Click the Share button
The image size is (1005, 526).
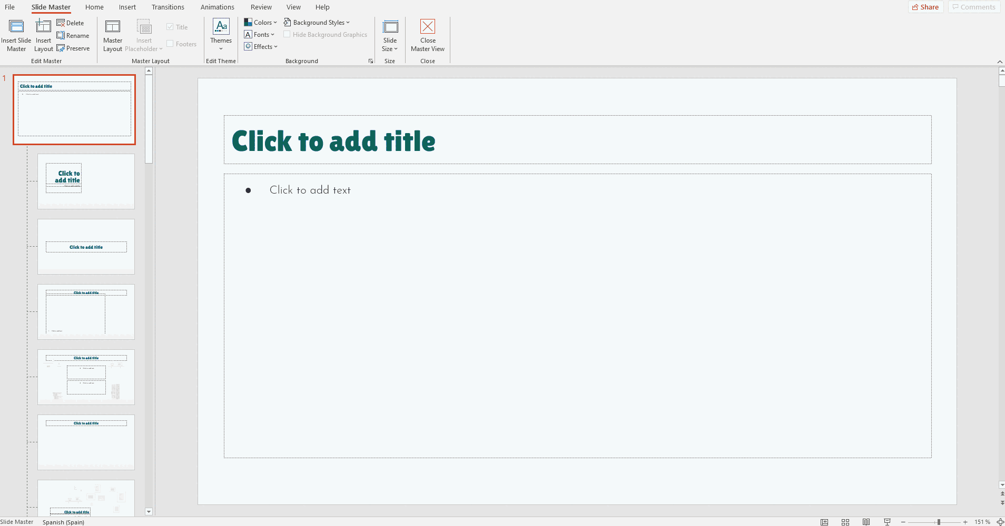coord(925,7)
